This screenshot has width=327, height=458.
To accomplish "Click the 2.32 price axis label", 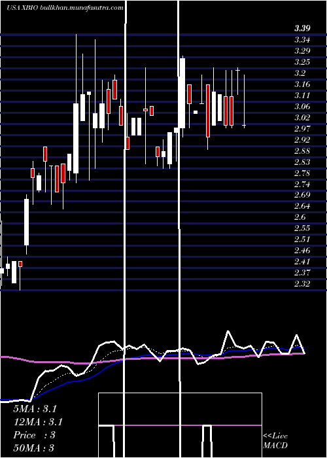I will pos(302,283).
